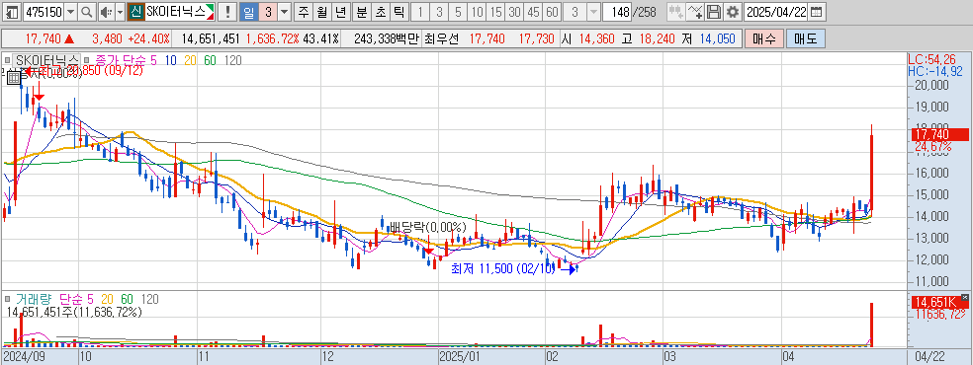973x365 pixels.
Task: Click the low price 14,050
Action: point(717,39)
